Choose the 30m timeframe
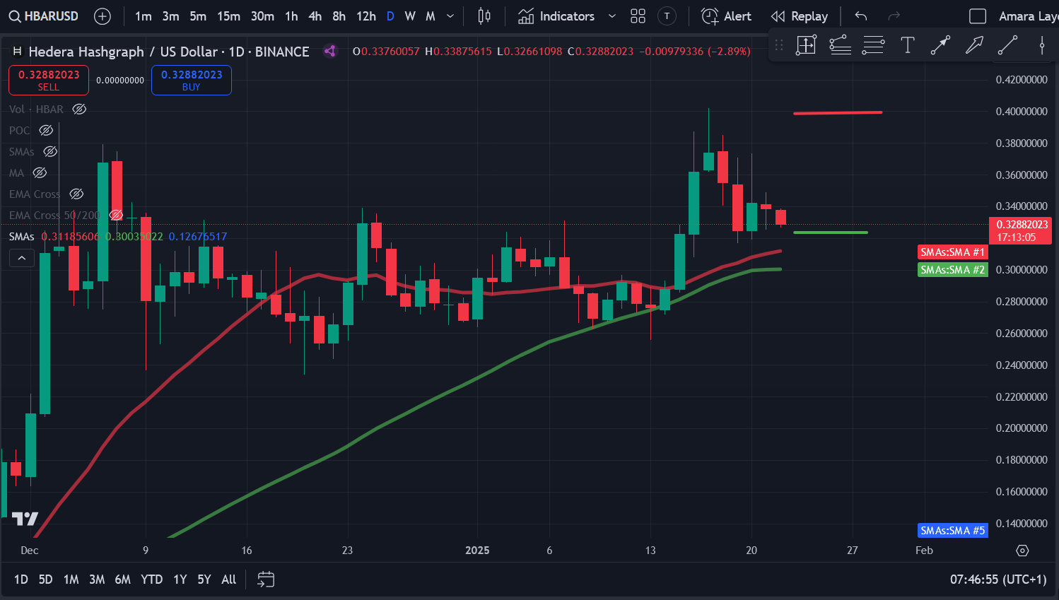Viewport: 1059px width, 600px height. point(262,16)
